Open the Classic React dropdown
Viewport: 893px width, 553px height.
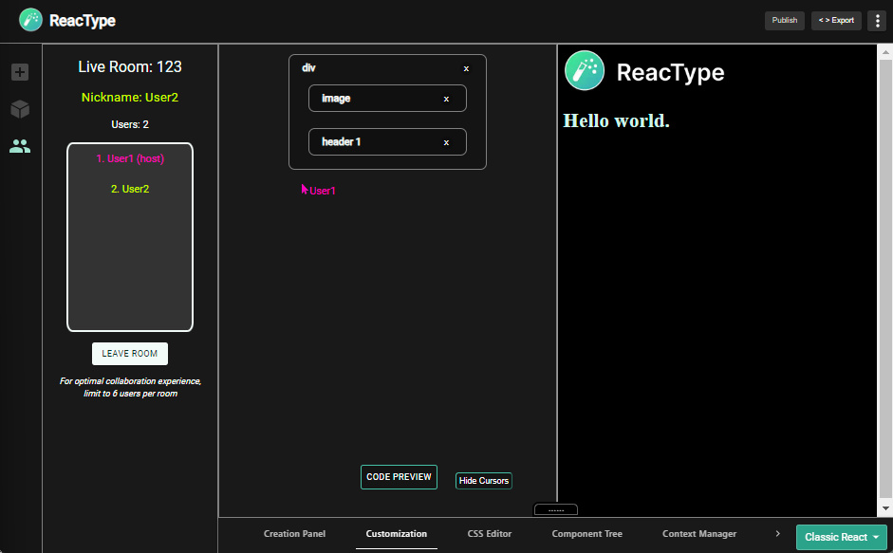(x=841, y=536)
